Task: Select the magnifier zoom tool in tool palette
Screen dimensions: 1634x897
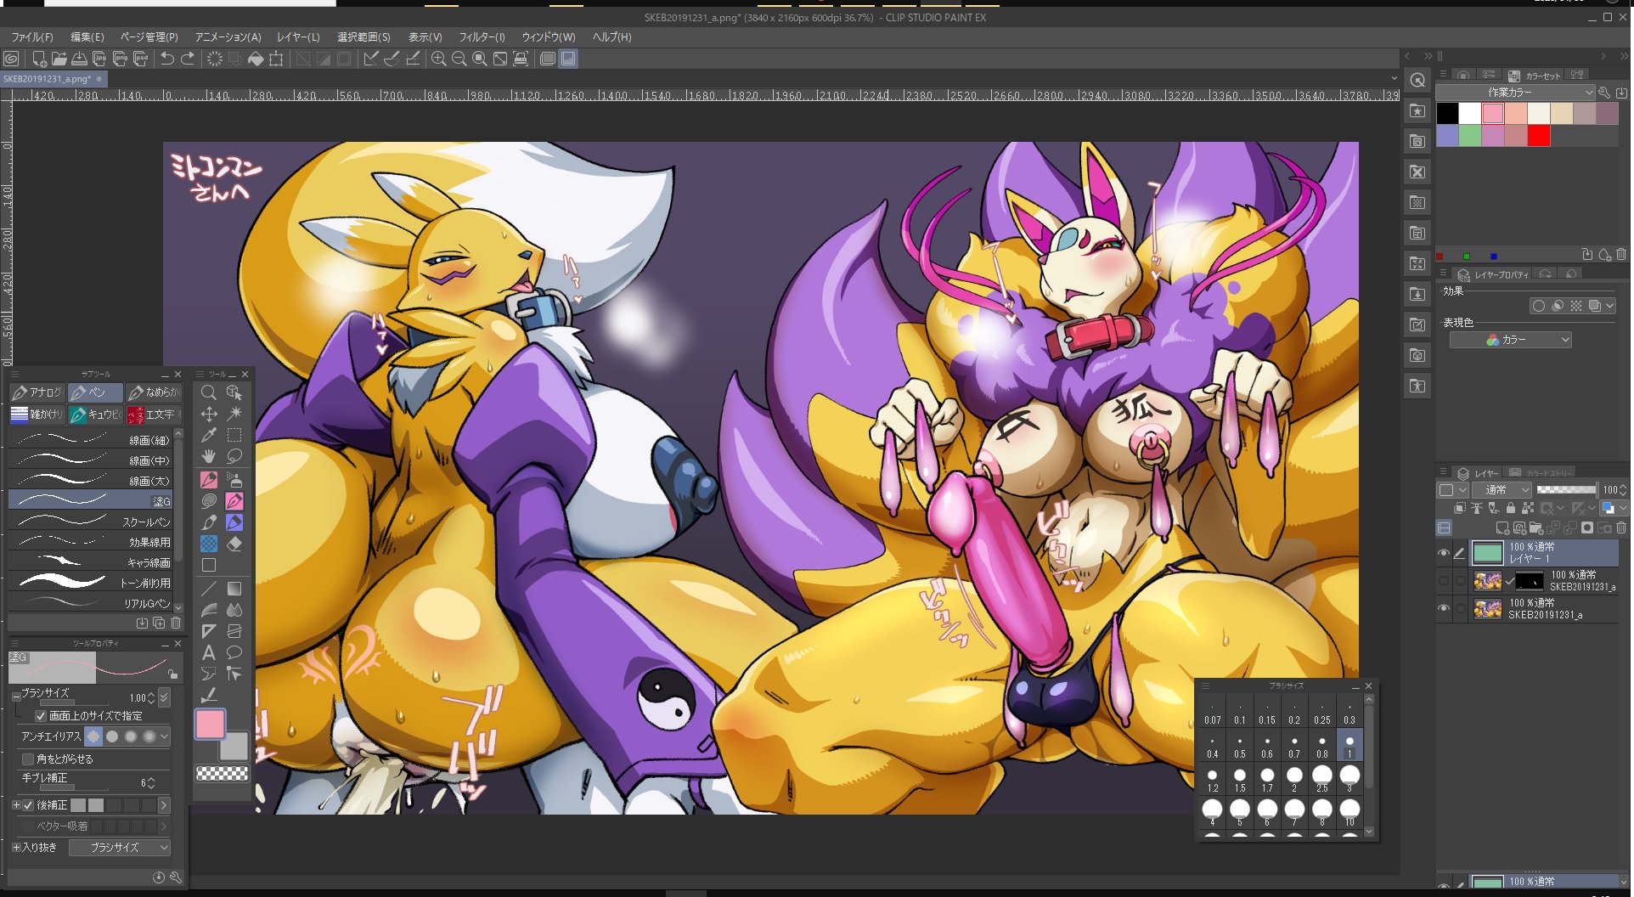Action: (209, 392)
